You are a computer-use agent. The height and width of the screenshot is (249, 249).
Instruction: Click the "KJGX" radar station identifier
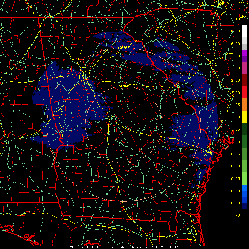click(x=137, y=247)
